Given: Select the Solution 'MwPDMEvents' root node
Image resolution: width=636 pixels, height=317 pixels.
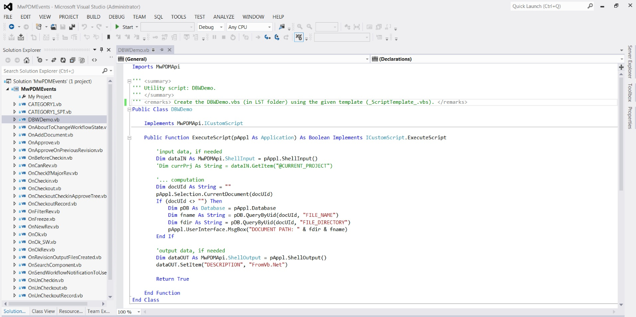Looking at the screenshot, I should click(52, 81).
